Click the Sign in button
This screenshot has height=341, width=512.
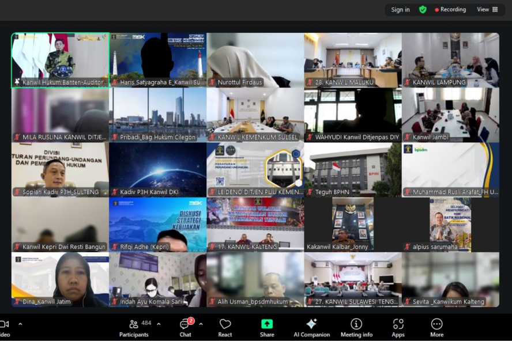tap(400, 10)
